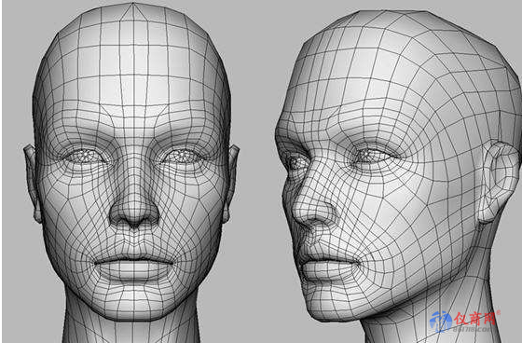Image resolution: width=522 pixels, height=343 pixels.
Task: Click the nose tip of the front-view head
Action: [134, 213]
